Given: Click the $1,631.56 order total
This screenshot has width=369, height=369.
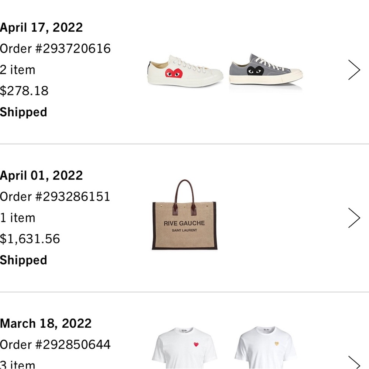Looking at the screenshot, I should [x=30, y=239].
